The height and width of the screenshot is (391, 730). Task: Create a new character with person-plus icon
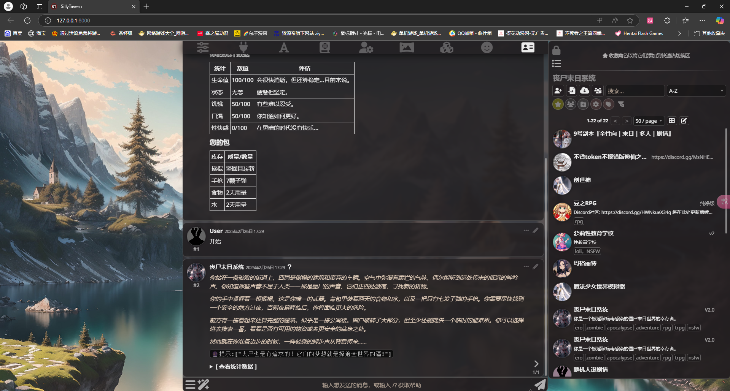558,90
